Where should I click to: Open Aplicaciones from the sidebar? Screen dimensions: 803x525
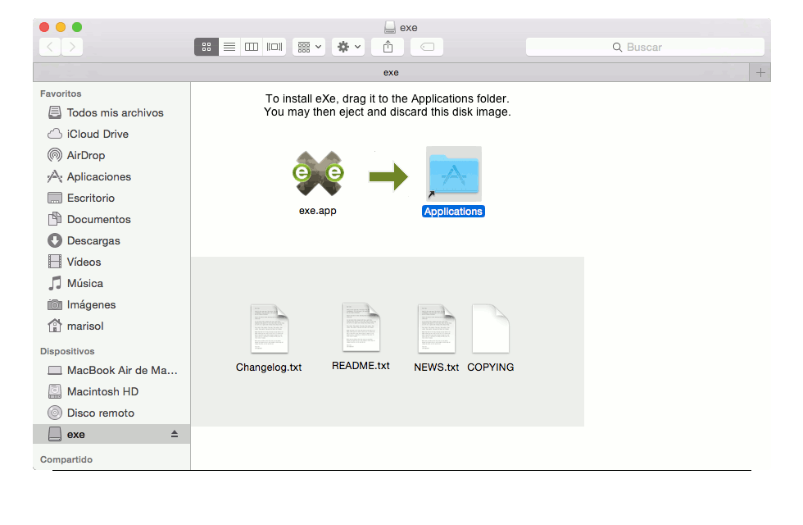(x=98, y=176)
